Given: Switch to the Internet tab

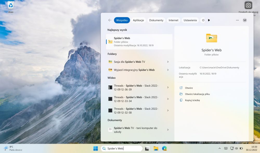Looking at the screenshot, I should click(x=173, y=20).
